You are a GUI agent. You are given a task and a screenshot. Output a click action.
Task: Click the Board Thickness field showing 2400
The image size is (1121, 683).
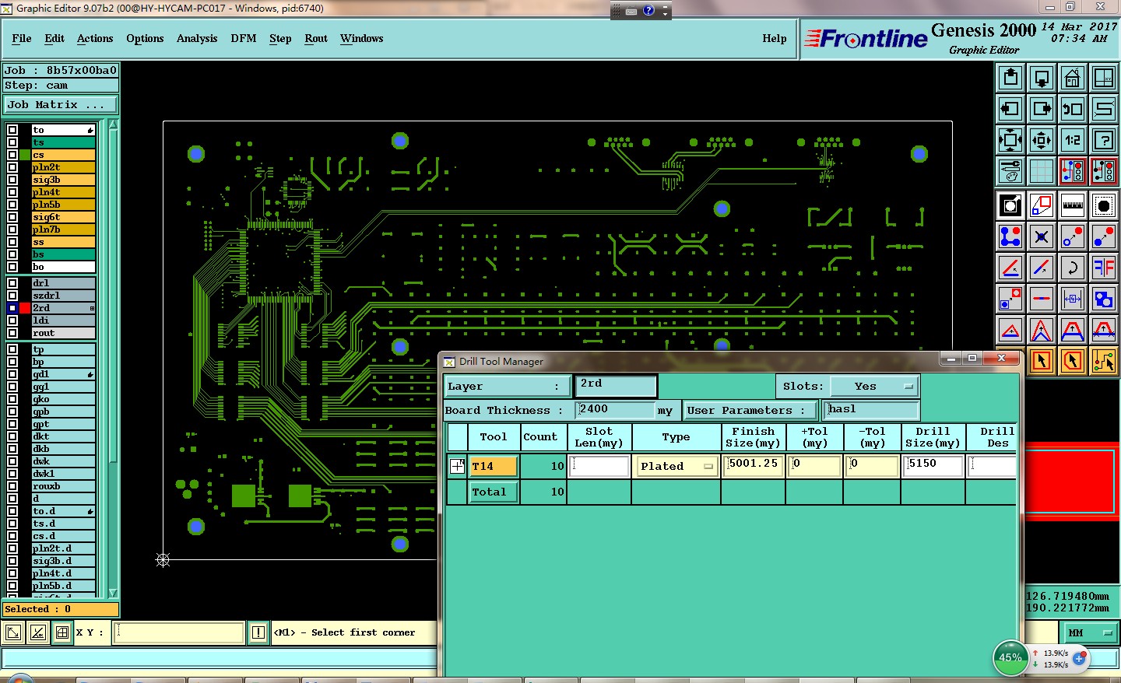[615, 410]
